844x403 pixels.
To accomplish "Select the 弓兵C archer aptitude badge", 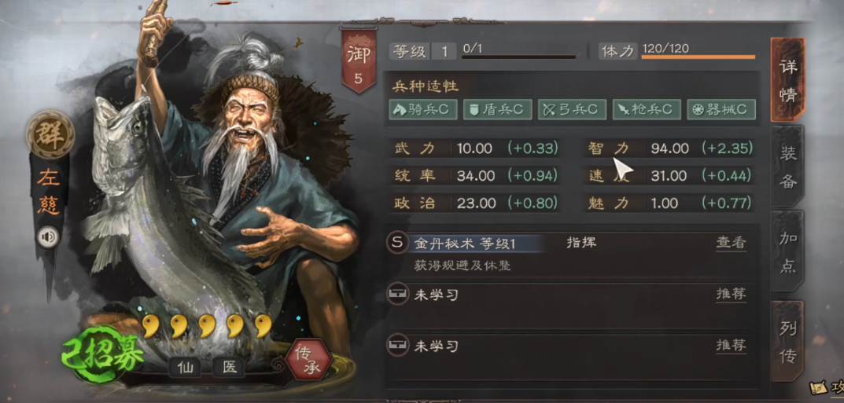I will [572, 110].
